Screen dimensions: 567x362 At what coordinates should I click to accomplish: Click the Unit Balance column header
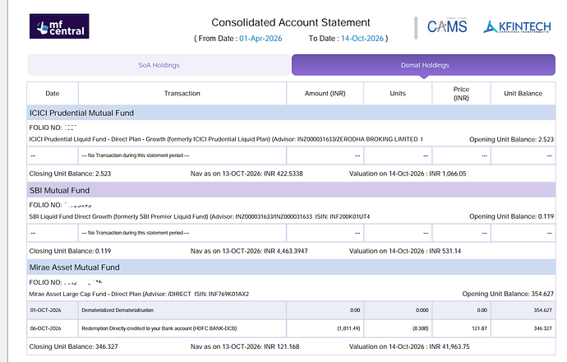pos(523,94)
